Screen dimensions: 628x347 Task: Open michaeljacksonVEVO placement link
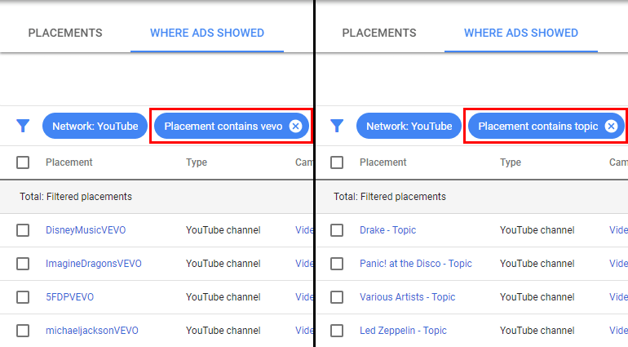(x=91, y=331)
